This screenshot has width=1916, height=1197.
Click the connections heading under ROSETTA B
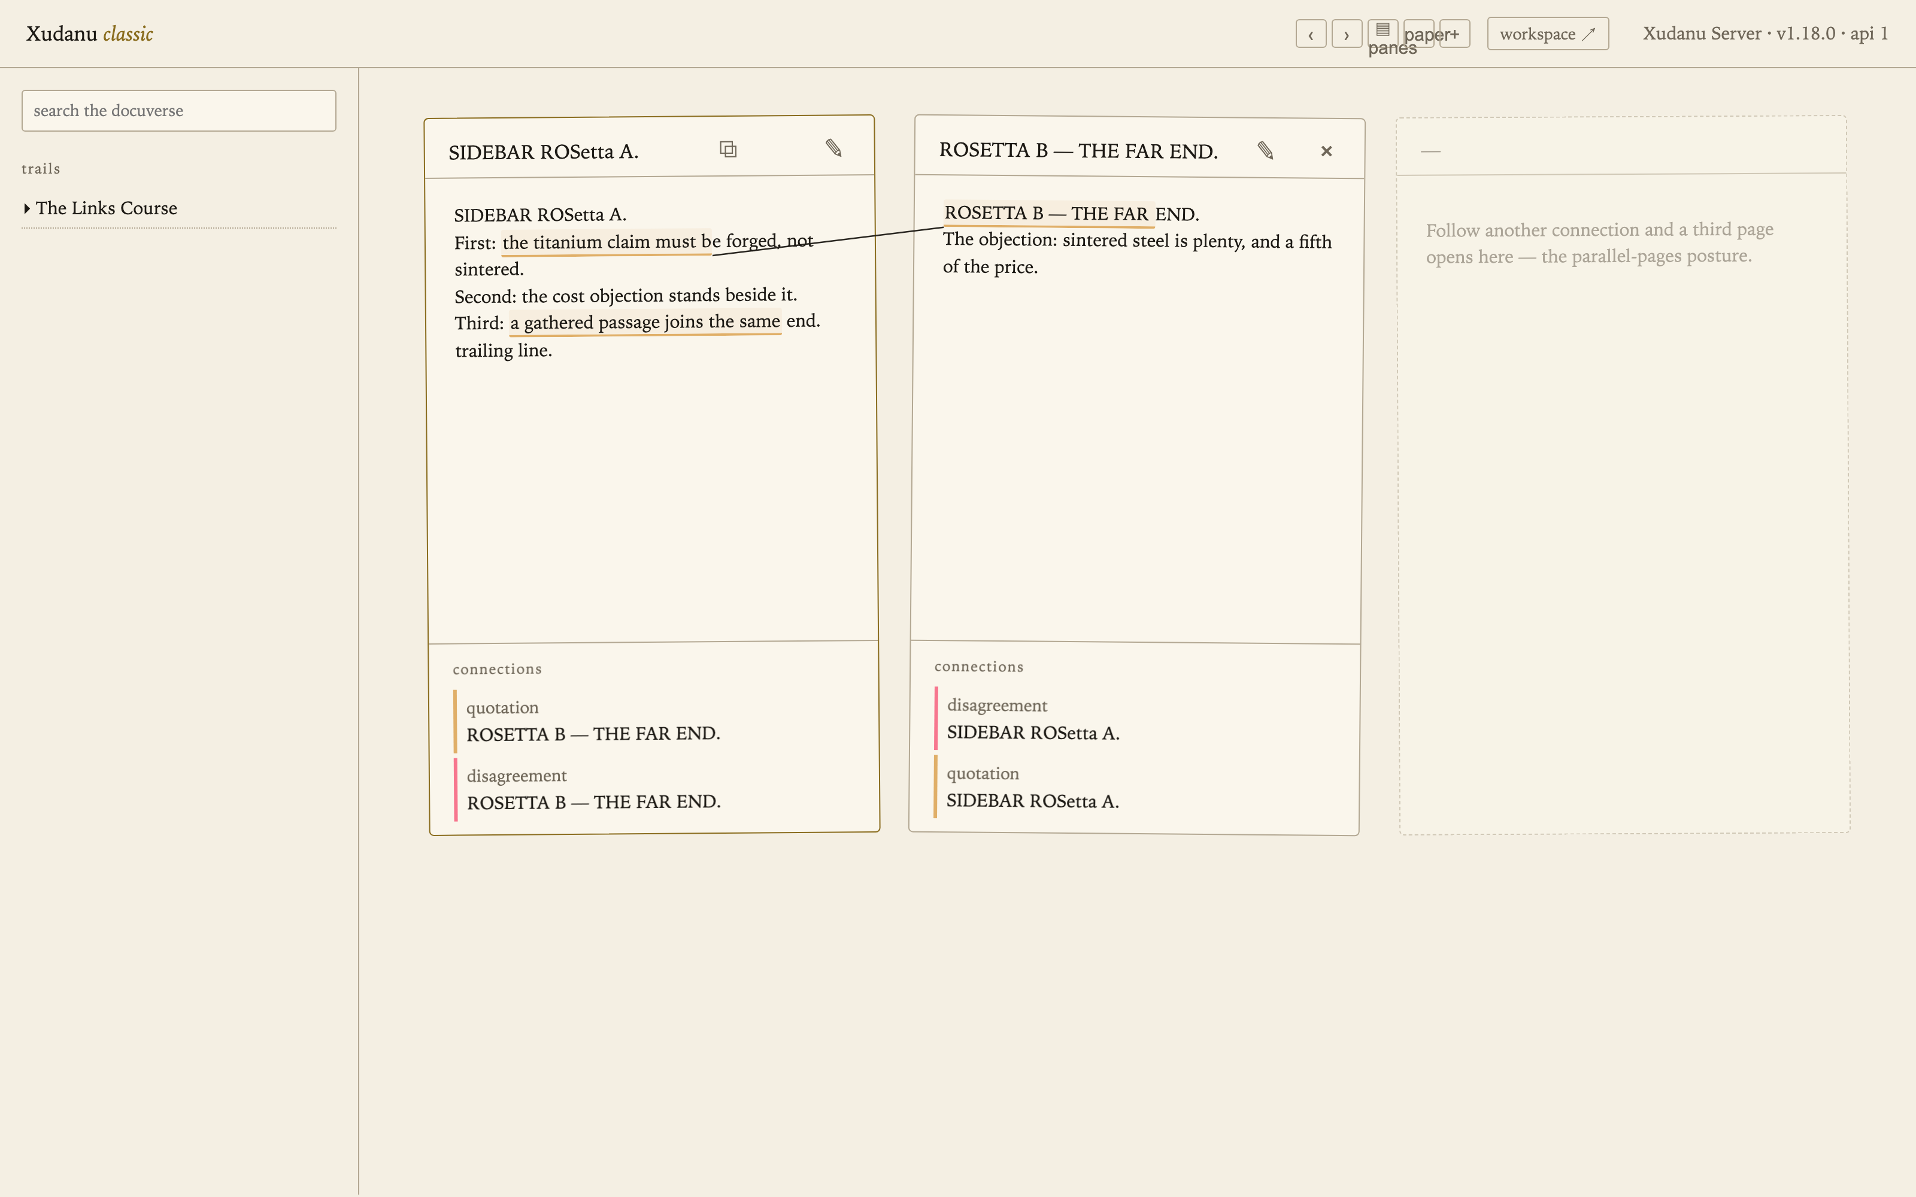pos(978,667)
